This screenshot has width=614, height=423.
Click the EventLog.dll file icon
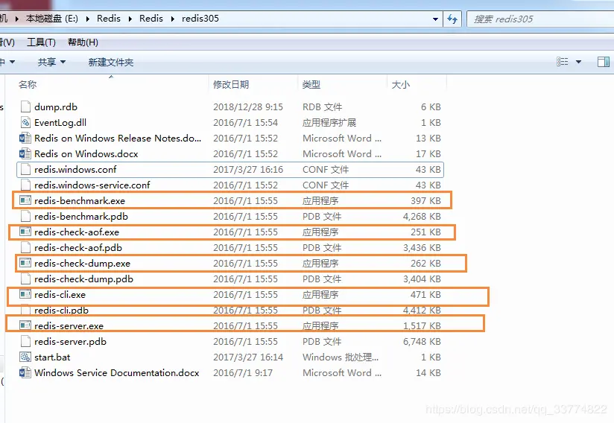25,122
